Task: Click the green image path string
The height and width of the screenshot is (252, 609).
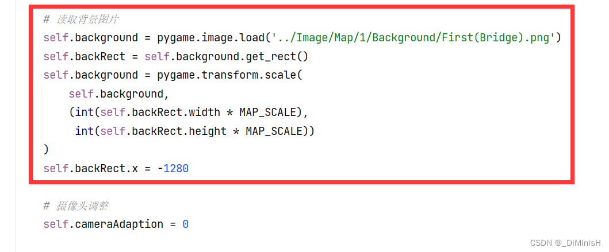Action: pos(413,38)
